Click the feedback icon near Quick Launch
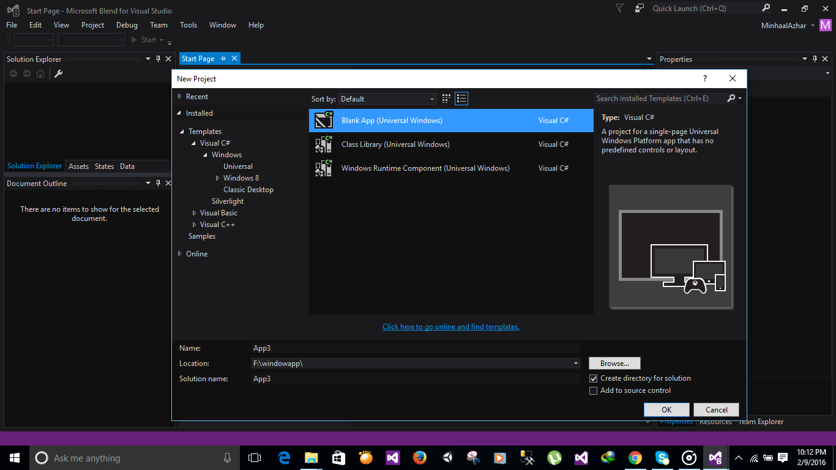The height and width of the screenshot is (470, 836). (640, 9)
